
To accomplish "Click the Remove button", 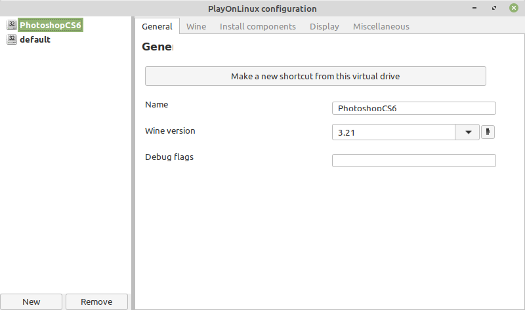I will point(96,301).
